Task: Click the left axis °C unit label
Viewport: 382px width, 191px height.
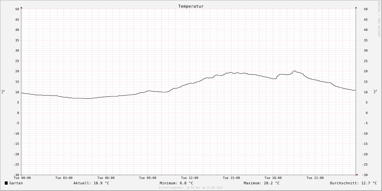Action: [3, 91]
